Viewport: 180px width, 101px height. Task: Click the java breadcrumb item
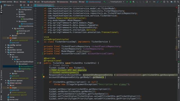point(30,2)
